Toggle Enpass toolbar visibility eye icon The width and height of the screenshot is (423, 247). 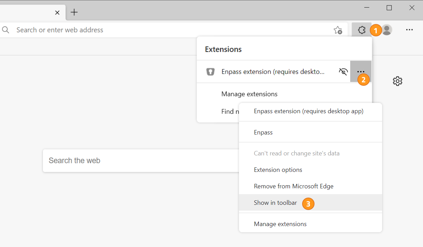pyautogui.click(x=343, y=72)
